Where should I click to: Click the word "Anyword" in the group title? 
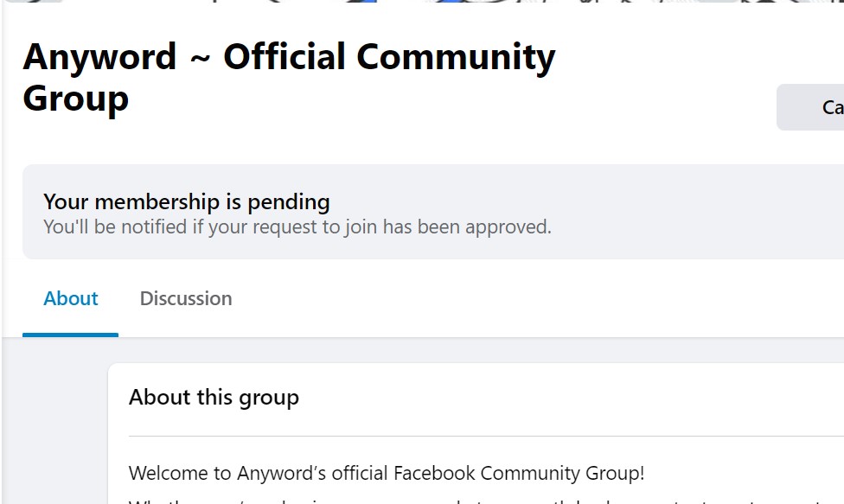[x=99, y=58]
